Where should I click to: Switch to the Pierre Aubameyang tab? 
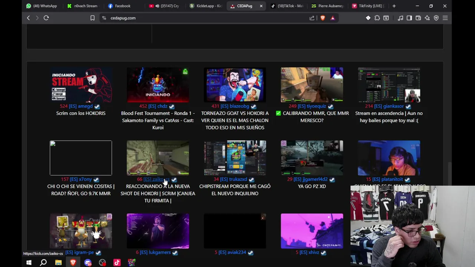tap(328, 6)
